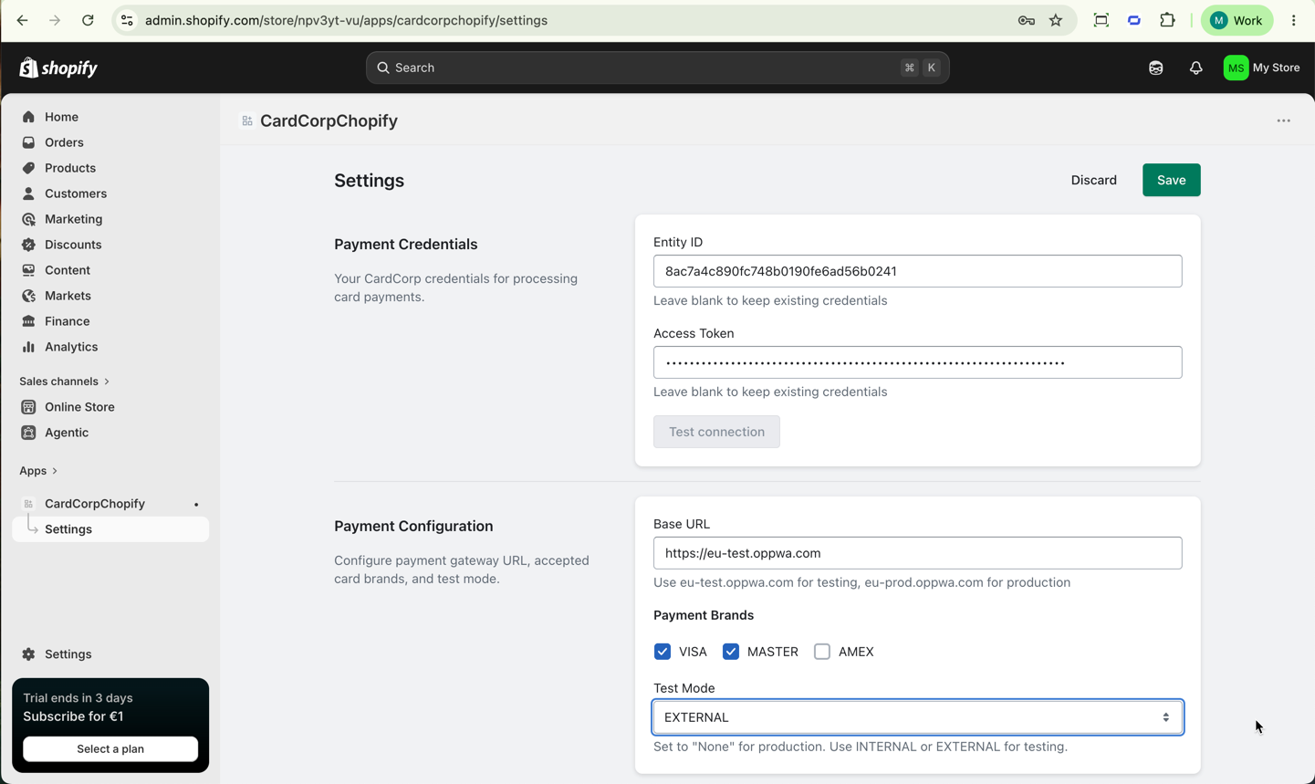Uncheck the MASTER payment brand
Screen dimensions: 1315x784
731,652
